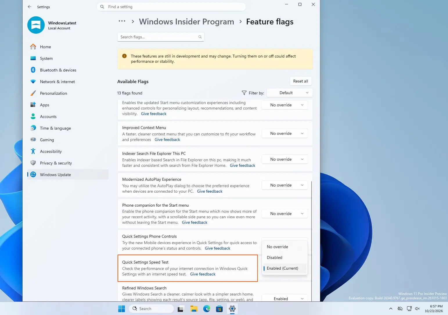Open Windows Start menu from taskbar

tap(121, 309)
